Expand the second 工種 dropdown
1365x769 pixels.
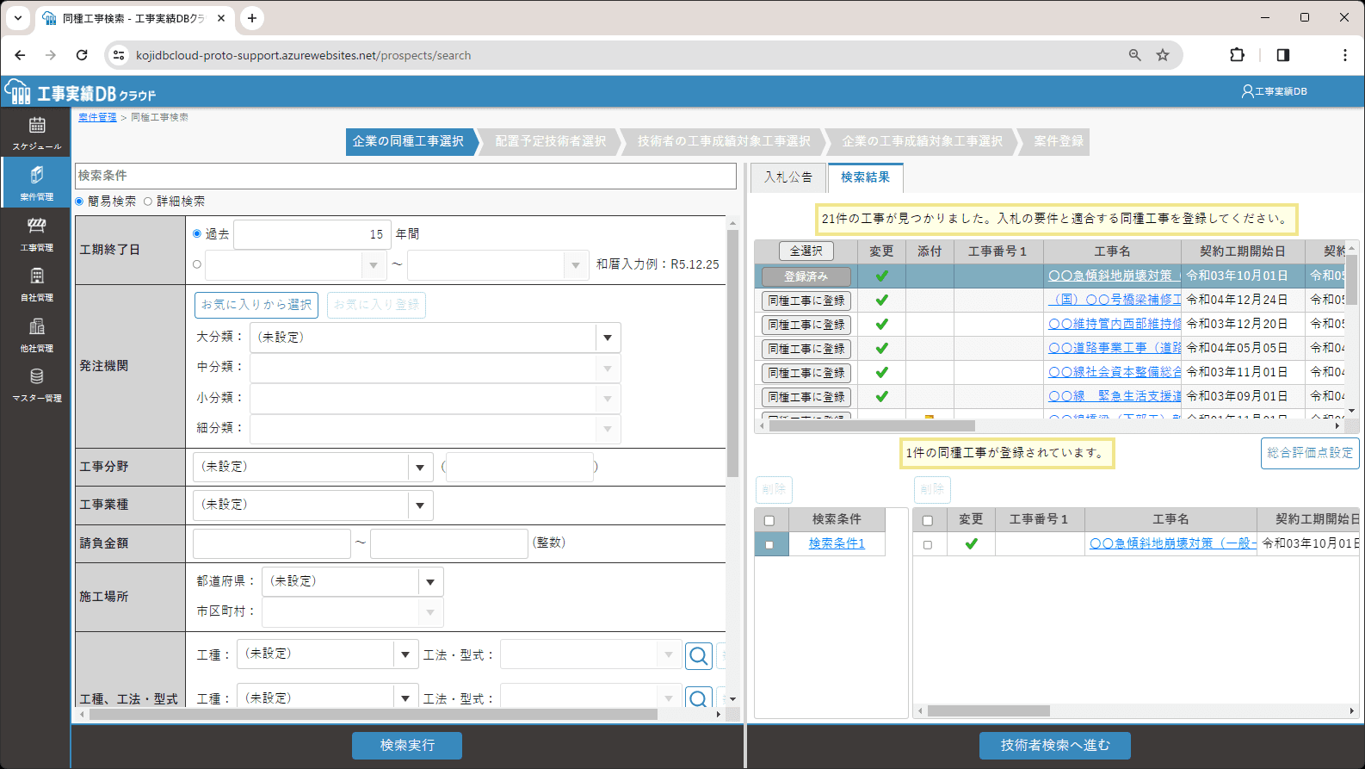(405, 698)
